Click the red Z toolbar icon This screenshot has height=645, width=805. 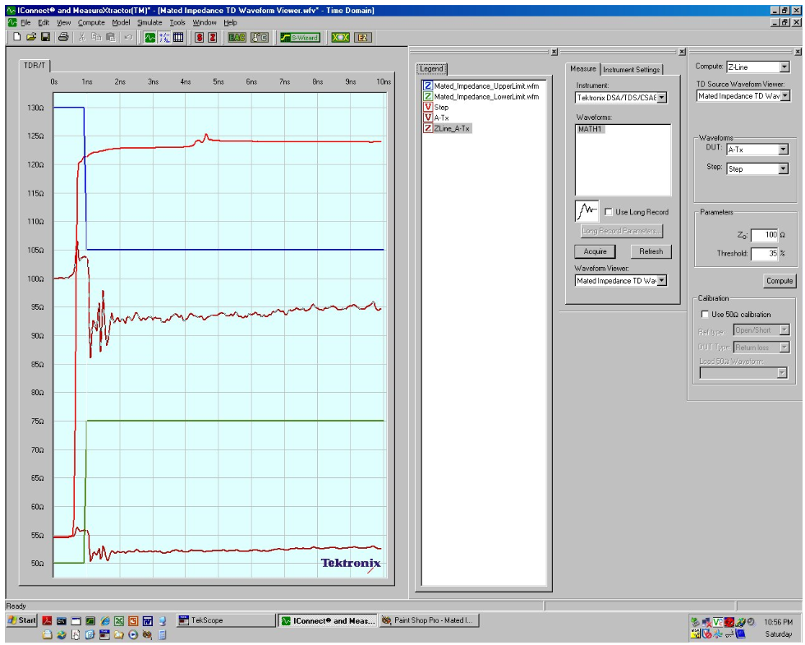pos(212,38)
